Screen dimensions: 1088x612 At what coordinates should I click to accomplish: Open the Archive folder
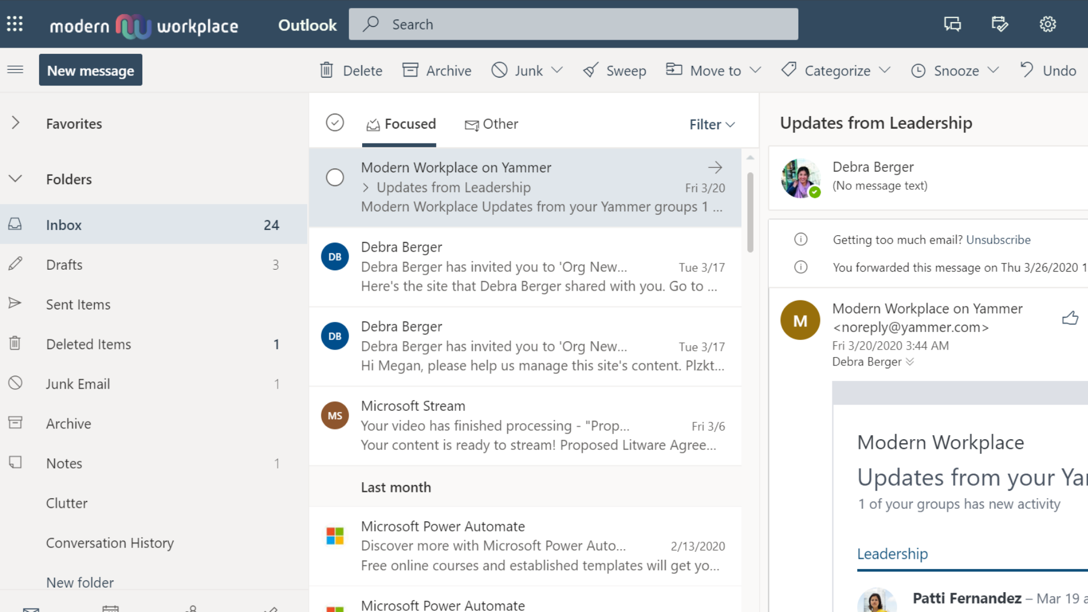coord(154,423)
